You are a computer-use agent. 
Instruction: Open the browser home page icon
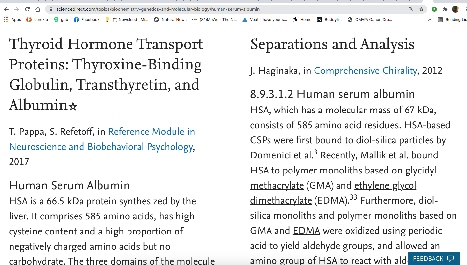click(38, 9)
